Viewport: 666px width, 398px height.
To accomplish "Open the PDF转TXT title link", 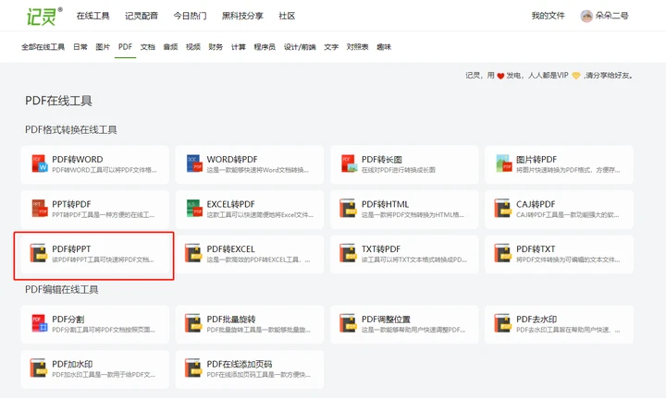I will 536,249.
